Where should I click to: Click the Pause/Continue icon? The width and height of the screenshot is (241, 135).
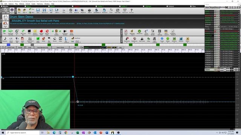point(35,32)
